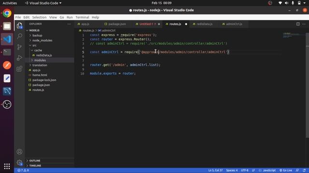The height and width of the screenshot is (173, 309).
Task: Open Terminal from dock
Action: (x=7, y=52)
